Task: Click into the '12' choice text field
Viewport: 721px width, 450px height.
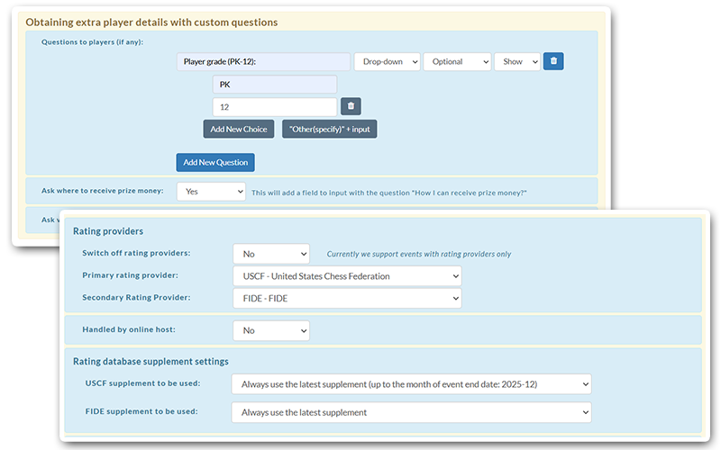Action: tap(274, 106)
